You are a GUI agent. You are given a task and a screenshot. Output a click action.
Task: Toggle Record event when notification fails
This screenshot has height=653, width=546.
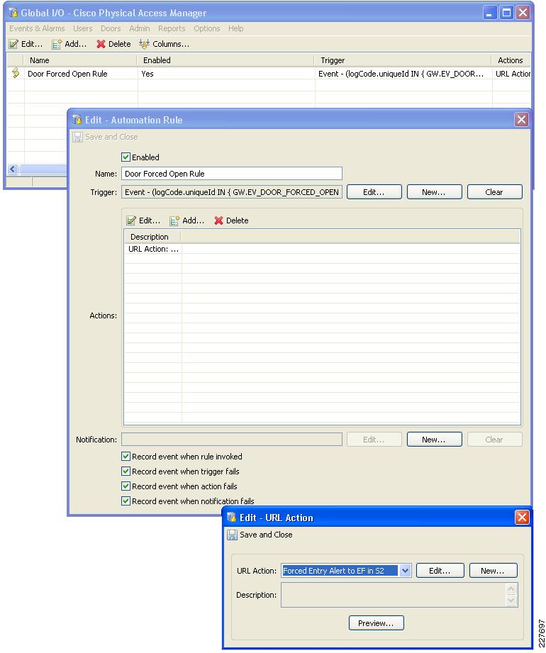click(126, 501)
